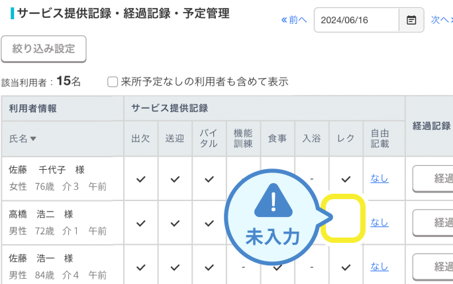Click the サービス提供記録 group header

point(264,109)
